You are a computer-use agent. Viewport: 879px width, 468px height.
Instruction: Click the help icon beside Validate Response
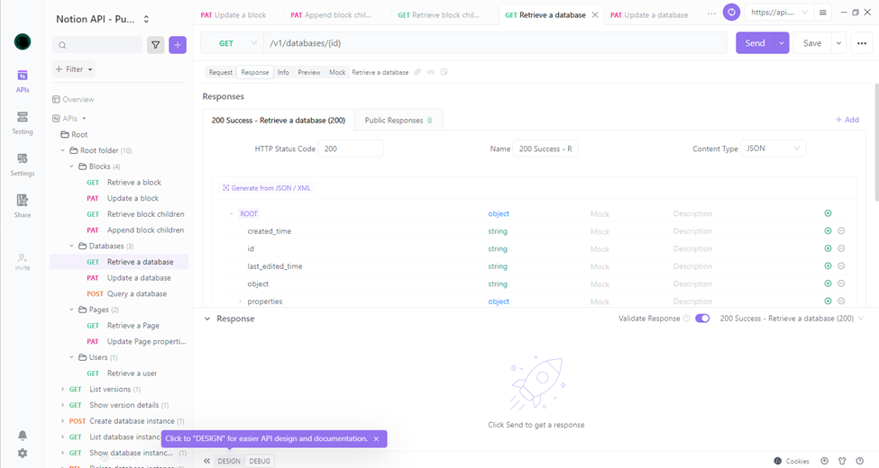coord(687,319)
